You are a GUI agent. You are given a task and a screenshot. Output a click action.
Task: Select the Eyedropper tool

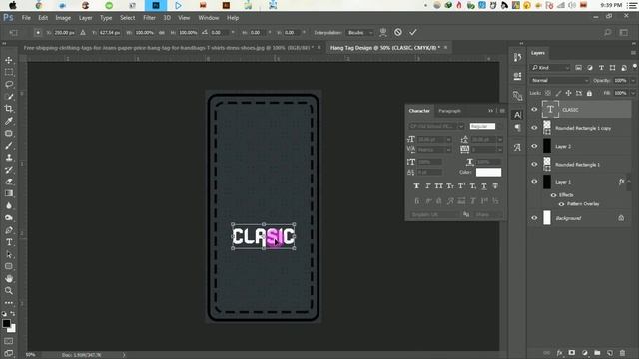[x=9, y=121]
